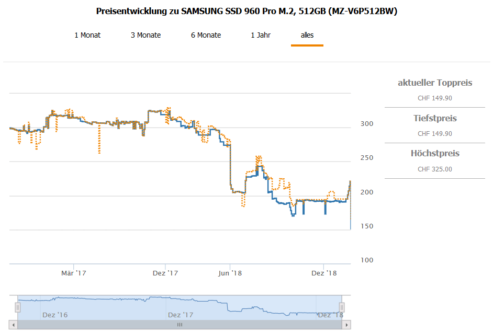The image size is (493, 334).
Task: Click the horizontal scrollbar grip below navigator
Action: tap(180, 325)
